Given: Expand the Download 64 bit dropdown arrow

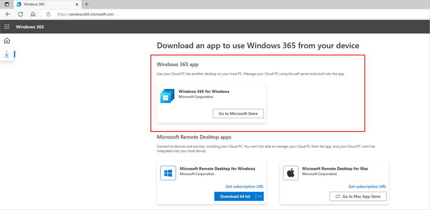Looking at the screenshot, I should (x=260, y=196).
